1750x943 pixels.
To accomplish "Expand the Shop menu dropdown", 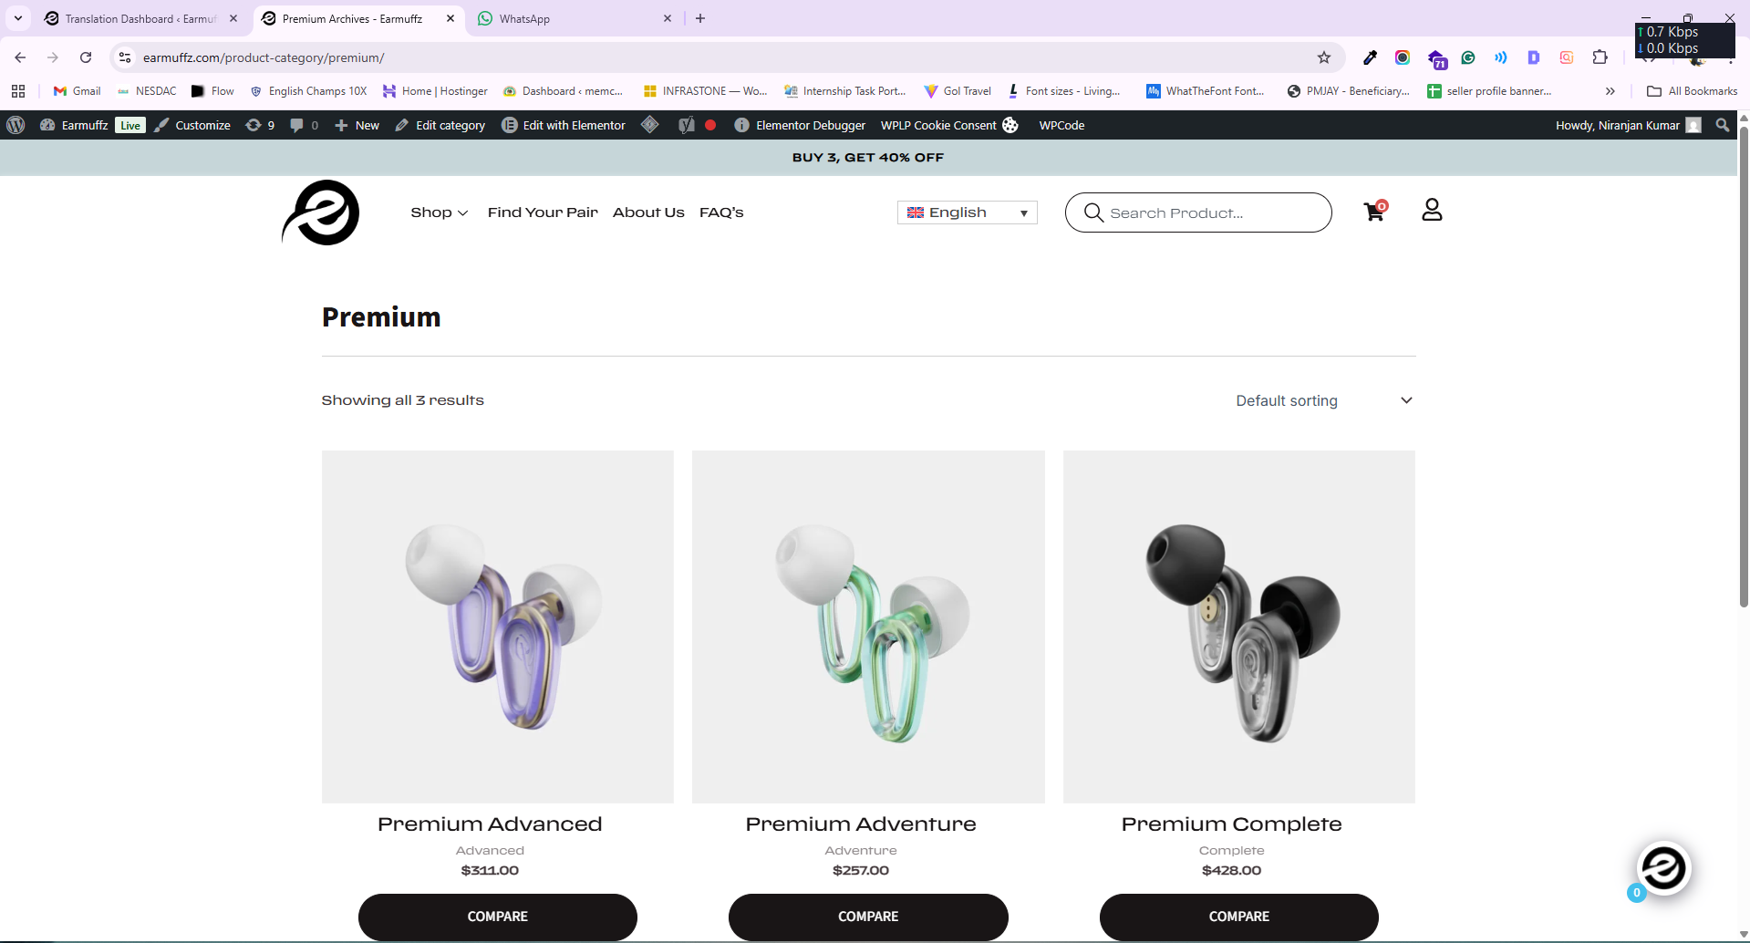I will 439,212.
